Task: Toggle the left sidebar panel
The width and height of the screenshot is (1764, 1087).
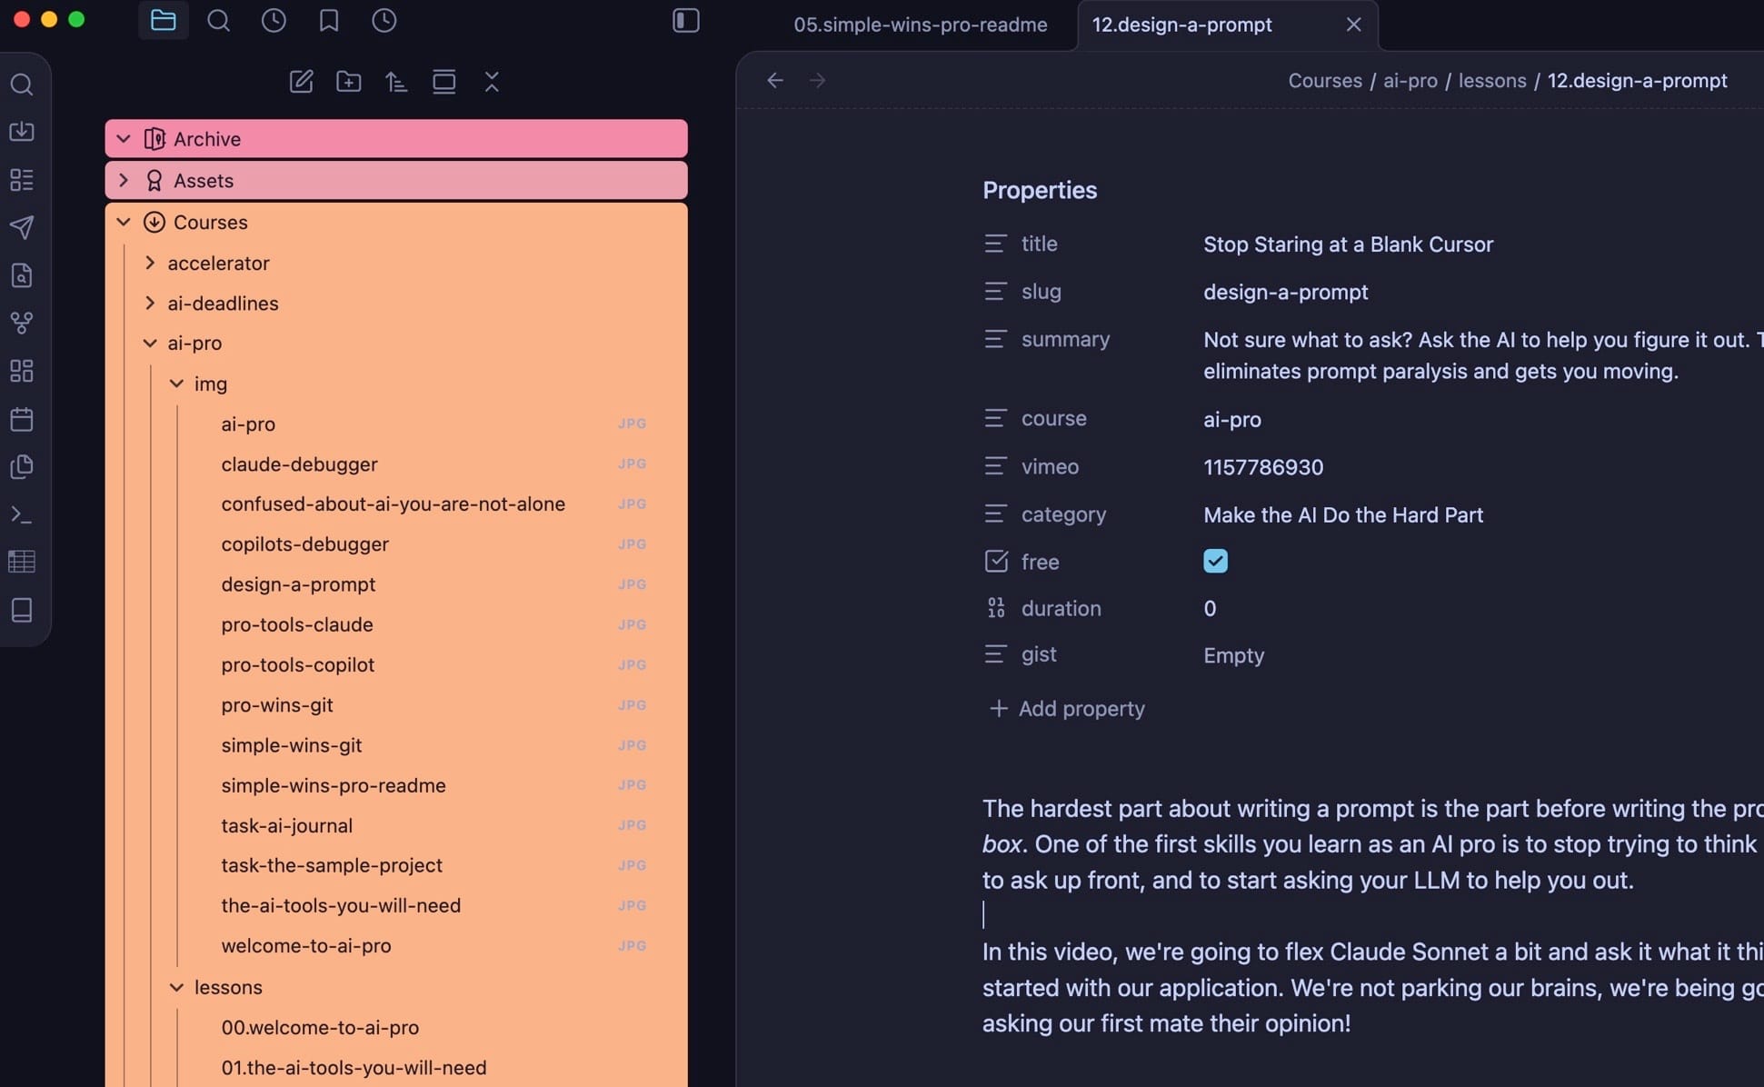Action: pyautogui.click(x=685, y=21)
